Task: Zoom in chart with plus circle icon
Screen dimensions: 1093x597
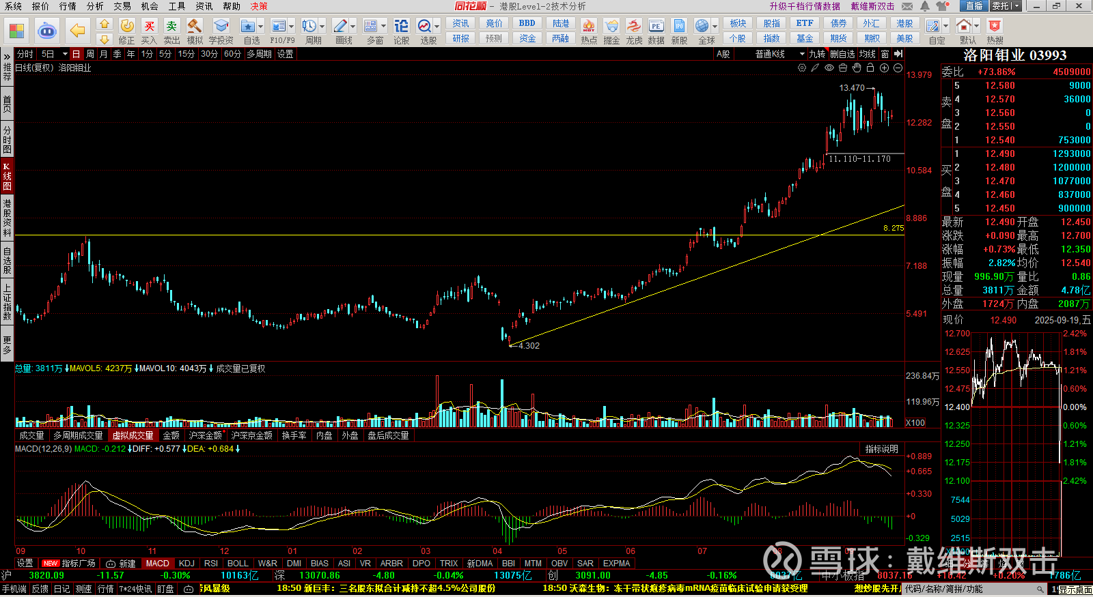Action: [x=884, y=68]
